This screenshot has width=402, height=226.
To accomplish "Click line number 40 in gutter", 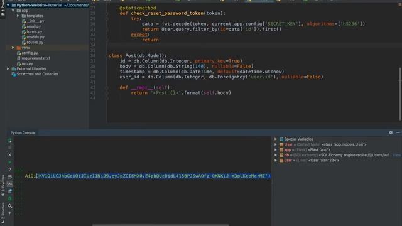I will coord(93,77).
